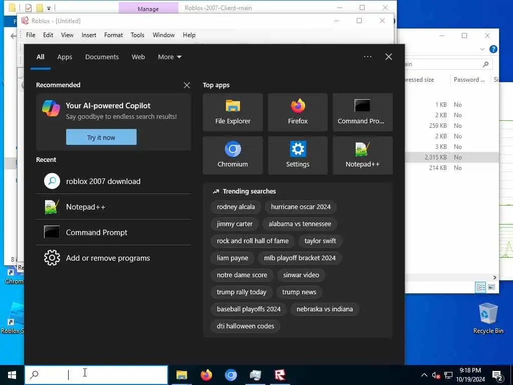
Task: Switch to large icons view in explorer
Action: 491,287
